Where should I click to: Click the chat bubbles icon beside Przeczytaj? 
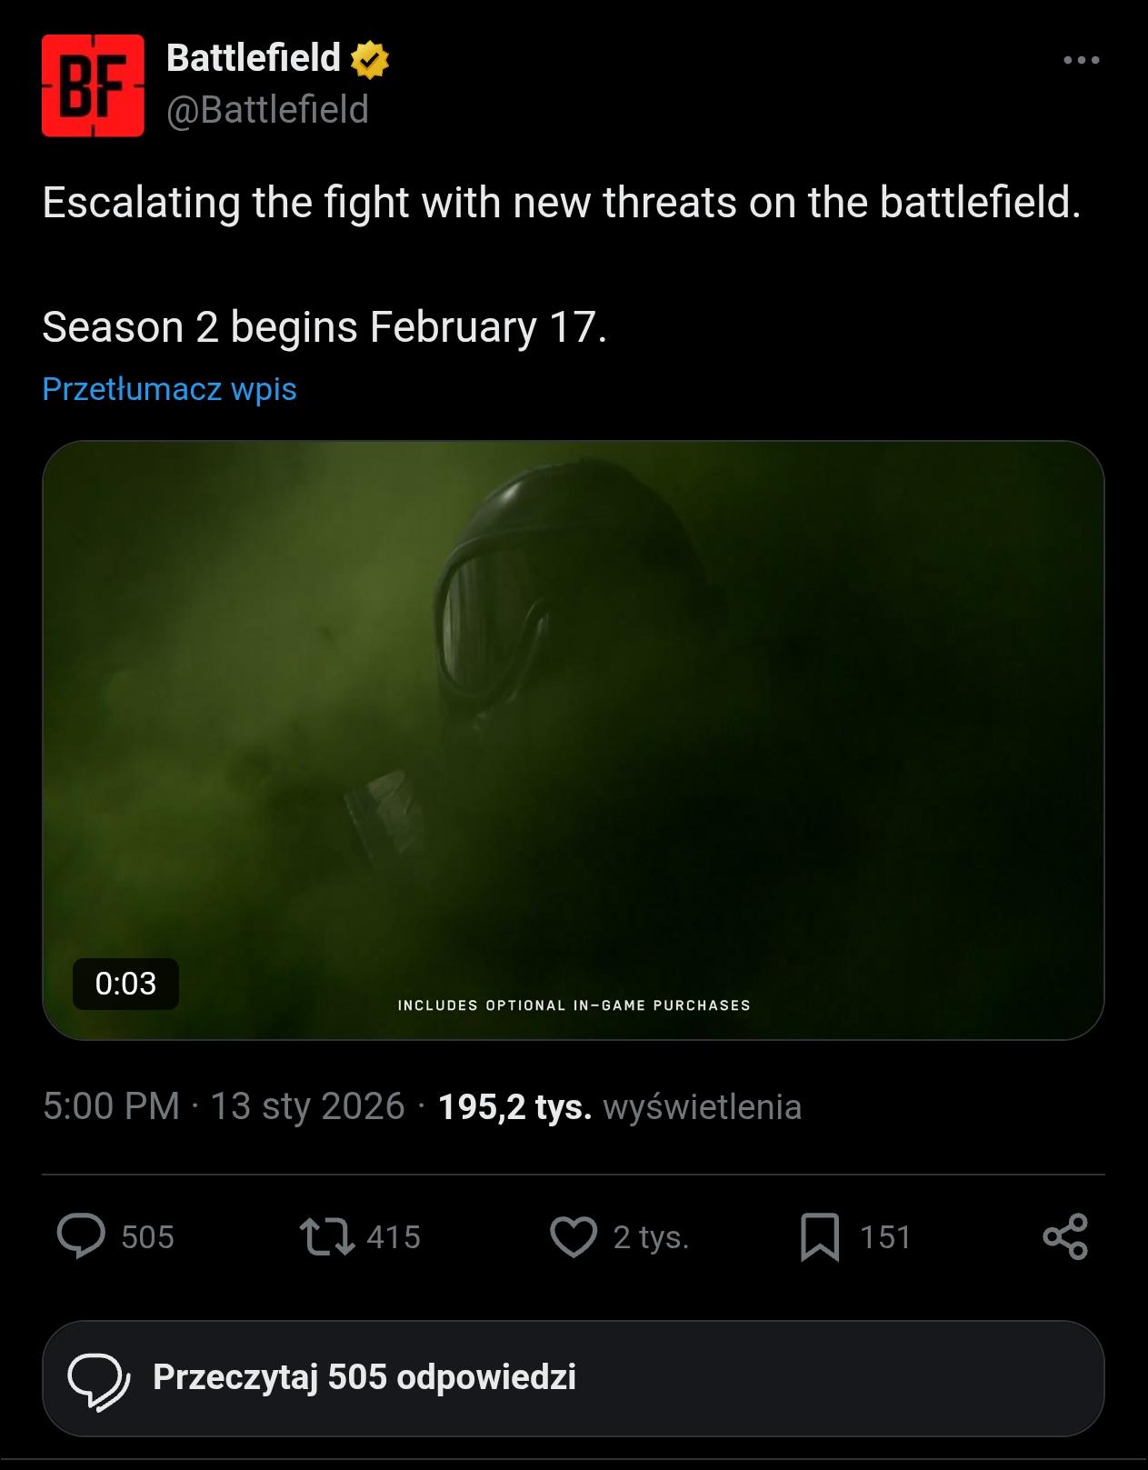click(98, 1378)
